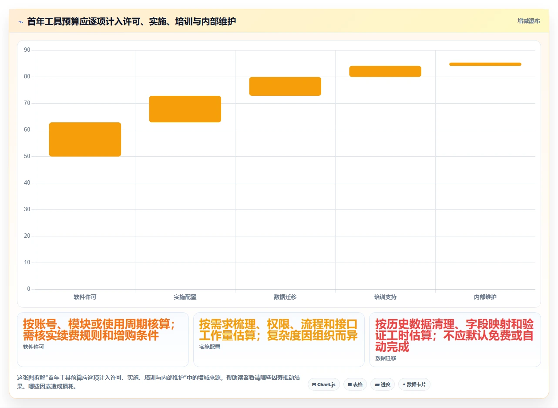Click the 实施配置 caption in second card
558x408 pixels.
210,347
